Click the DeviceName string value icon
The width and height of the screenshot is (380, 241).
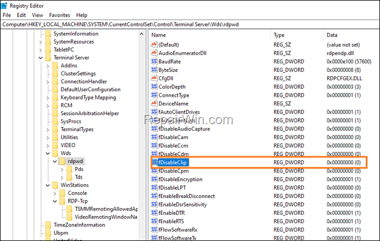tap(154, 104)
